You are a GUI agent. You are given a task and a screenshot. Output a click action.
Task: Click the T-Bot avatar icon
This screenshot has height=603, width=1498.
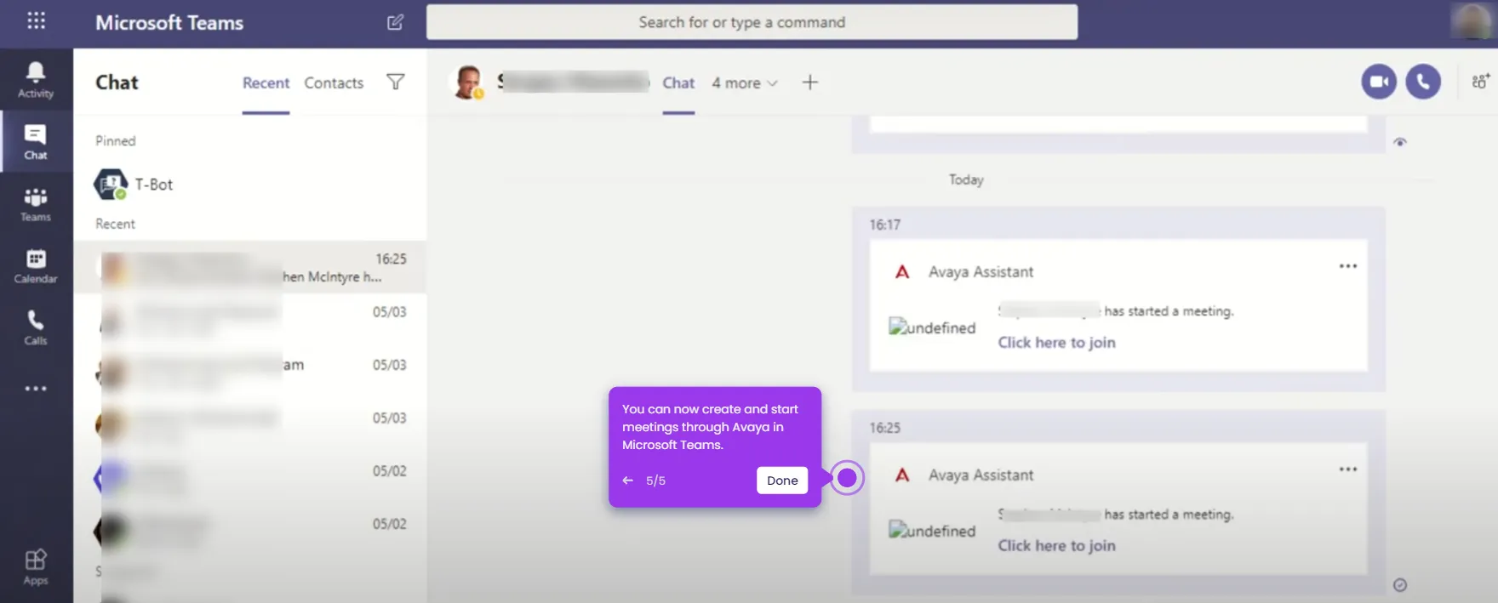pyautogui.click(x=111, y=184)
